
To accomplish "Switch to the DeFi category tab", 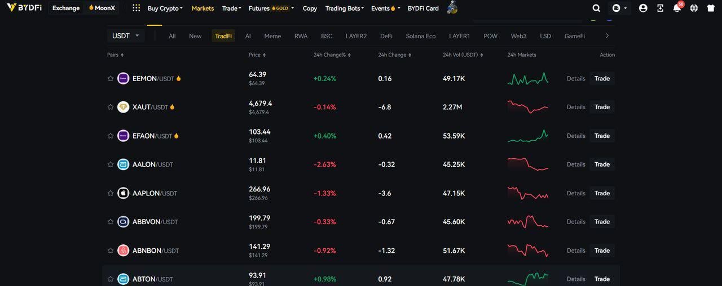I will 386,36.
